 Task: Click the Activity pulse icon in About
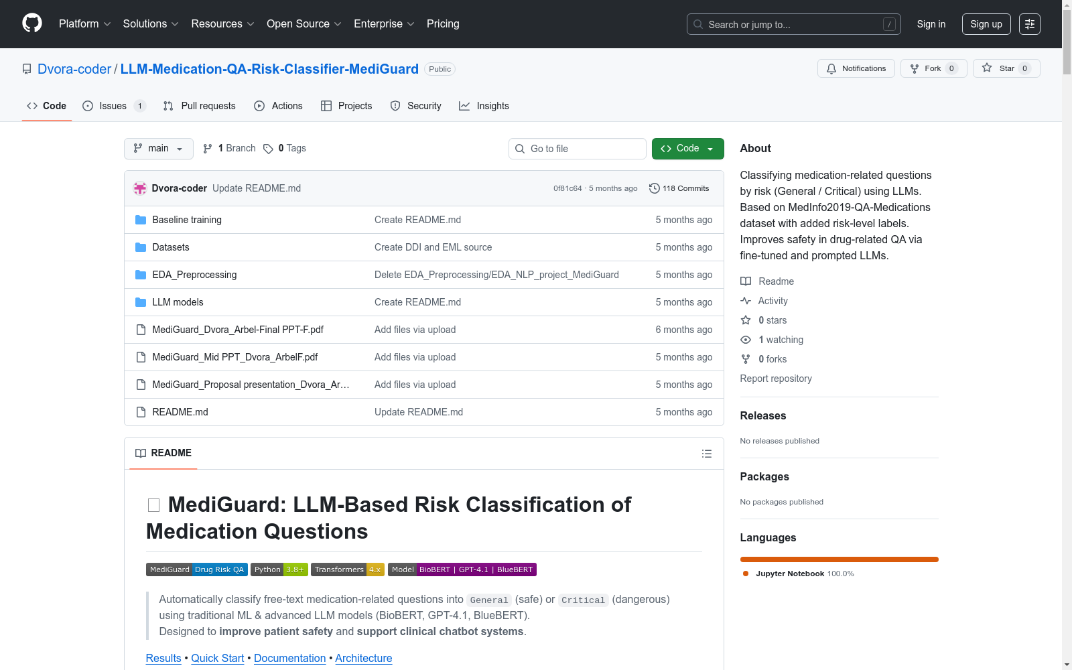tap(746, 301)
